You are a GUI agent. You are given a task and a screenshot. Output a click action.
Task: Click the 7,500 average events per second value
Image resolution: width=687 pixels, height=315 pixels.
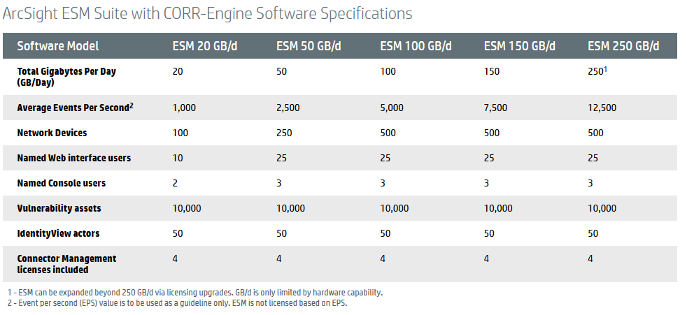(x=495, y=108)
